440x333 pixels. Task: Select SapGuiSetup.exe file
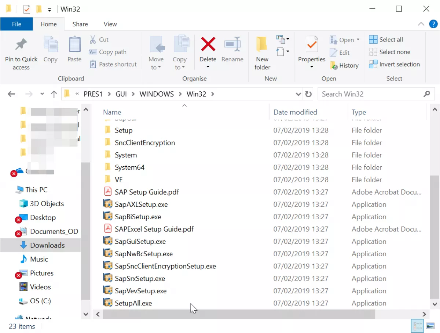coord(140,242)
